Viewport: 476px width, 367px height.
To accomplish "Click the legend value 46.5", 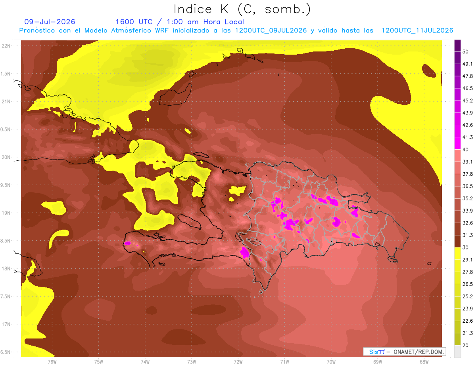I will [x=468, y=88].
